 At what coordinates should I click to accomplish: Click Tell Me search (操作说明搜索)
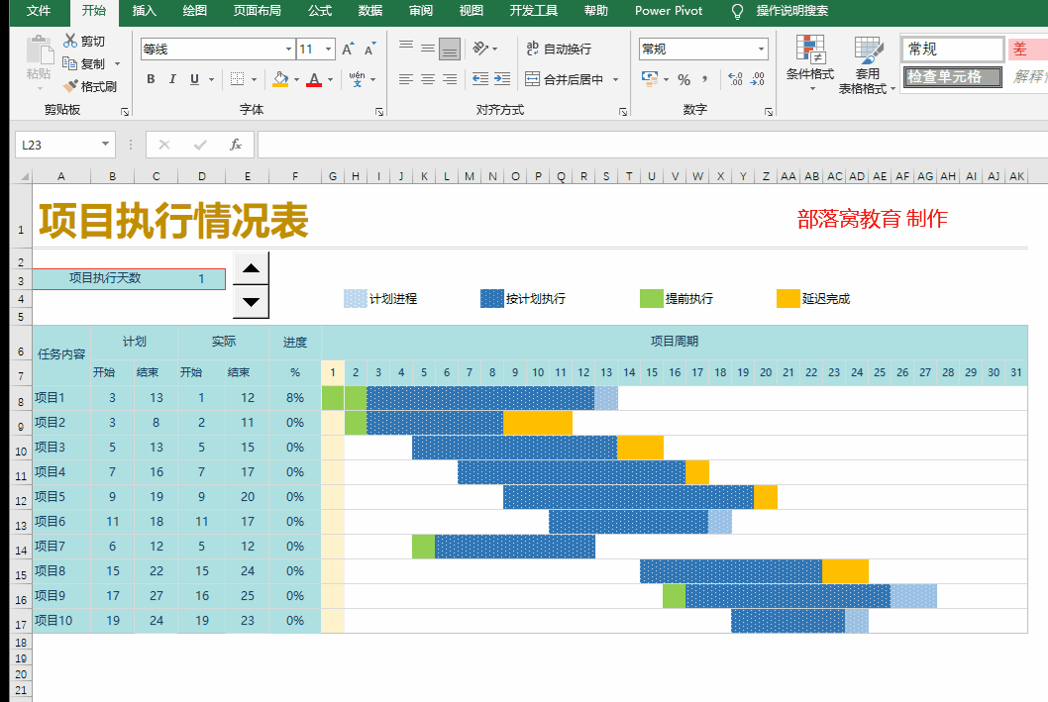click(x=792, y=11)
